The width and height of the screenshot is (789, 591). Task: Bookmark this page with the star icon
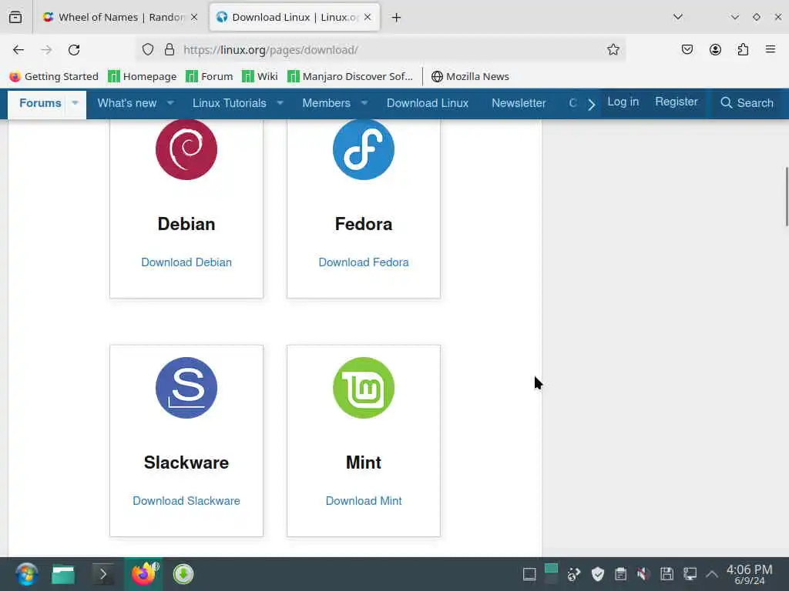tap(613, 49)
